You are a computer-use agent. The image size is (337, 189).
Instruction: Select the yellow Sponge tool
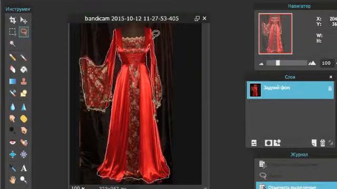coord(24,119)
